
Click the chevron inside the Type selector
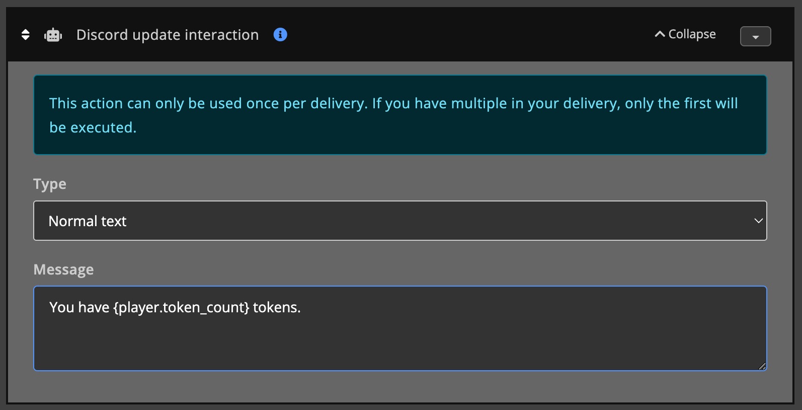tap(757, 221)
